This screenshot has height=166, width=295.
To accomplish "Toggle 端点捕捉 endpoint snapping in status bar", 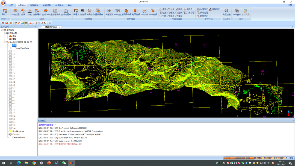I will 258,158.
